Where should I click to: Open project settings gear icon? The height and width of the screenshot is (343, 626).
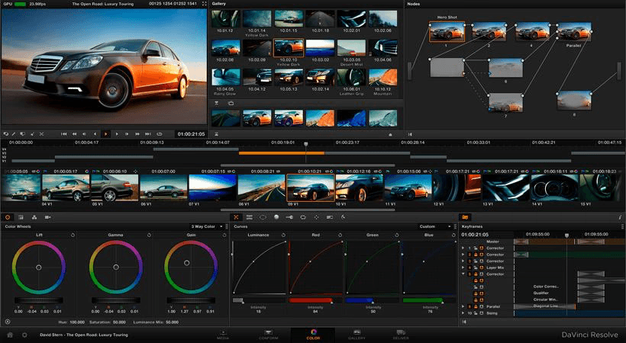24,335
